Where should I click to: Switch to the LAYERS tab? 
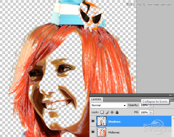96,100
